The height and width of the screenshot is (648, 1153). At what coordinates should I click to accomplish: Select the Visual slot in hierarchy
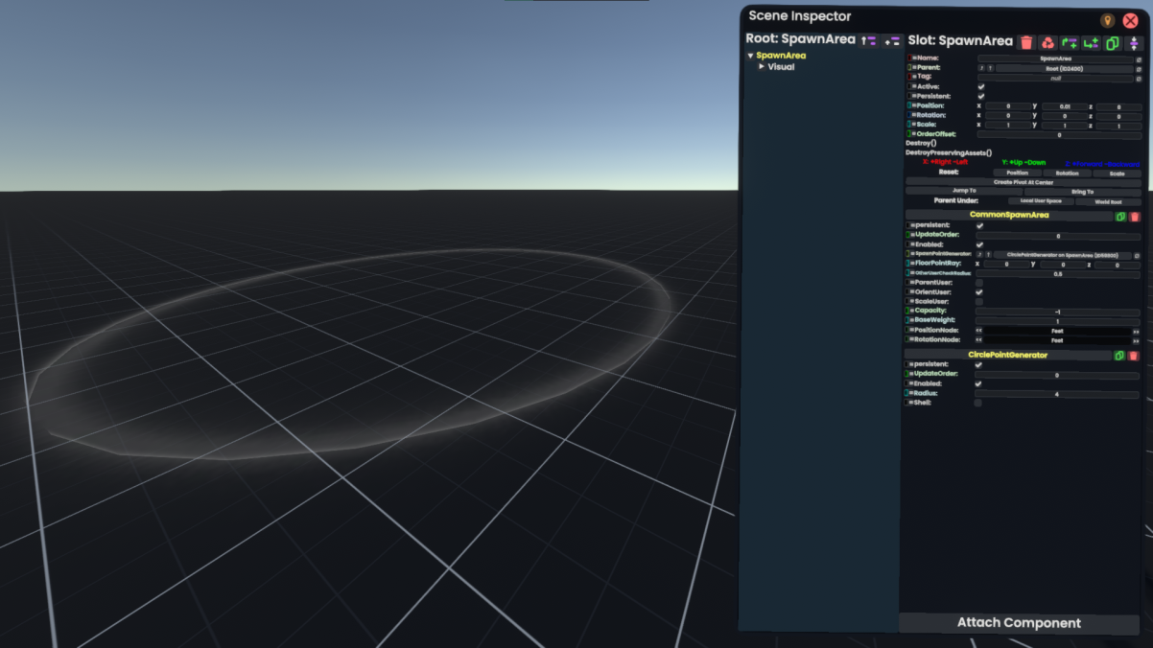coord(781,67)
